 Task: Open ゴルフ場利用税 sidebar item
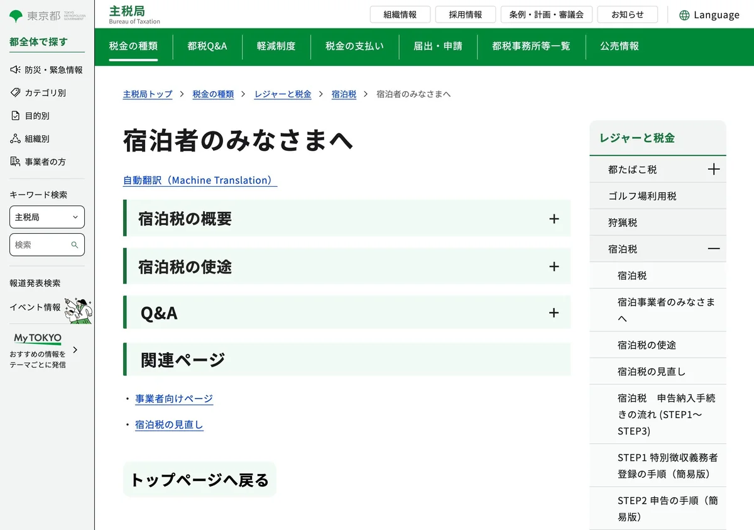click(658, 196)
